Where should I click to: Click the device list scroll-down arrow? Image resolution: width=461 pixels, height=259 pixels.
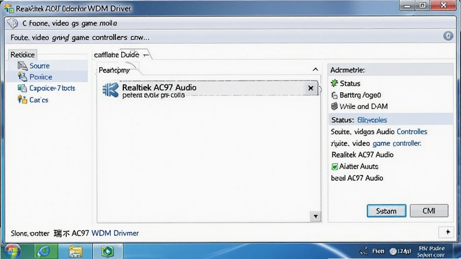[x=315, y=216]
